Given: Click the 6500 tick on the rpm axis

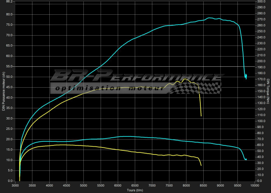Looking at the screenshot, I should click(135, 185).
